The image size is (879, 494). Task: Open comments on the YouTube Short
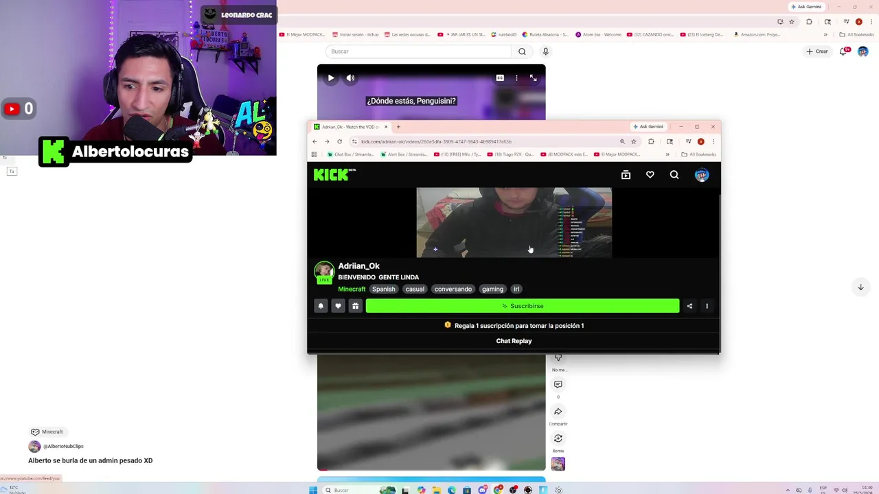pyautogui.click(x=558, y=384)
